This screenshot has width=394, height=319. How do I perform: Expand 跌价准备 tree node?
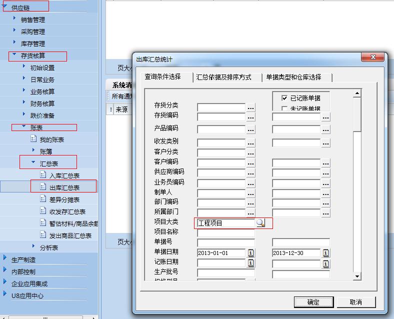24,114
